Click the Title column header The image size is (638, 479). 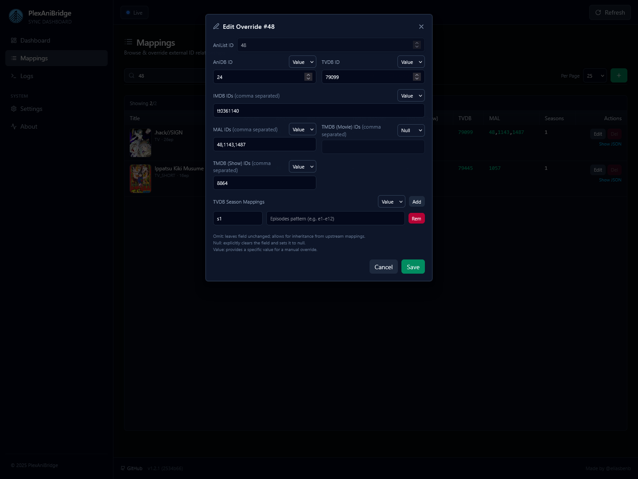[135, 118]
